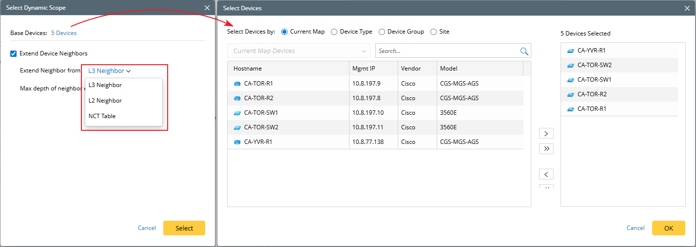Image resolution: width=696 pixels, height=247 pixels.
Task: Open the 5 Devices base devices link
Action: pyautogui.click(x=64, y=33)
